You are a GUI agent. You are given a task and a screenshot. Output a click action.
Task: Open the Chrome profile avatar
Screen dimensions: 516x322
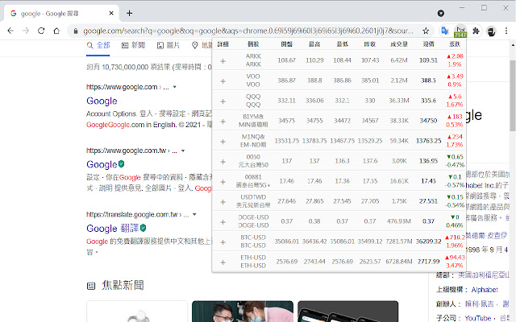click(491, 31)
